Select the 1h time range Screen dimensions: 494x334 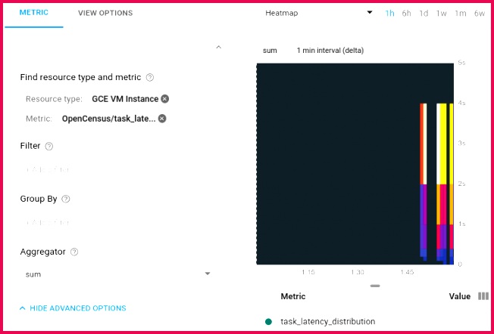coord(389,14)
